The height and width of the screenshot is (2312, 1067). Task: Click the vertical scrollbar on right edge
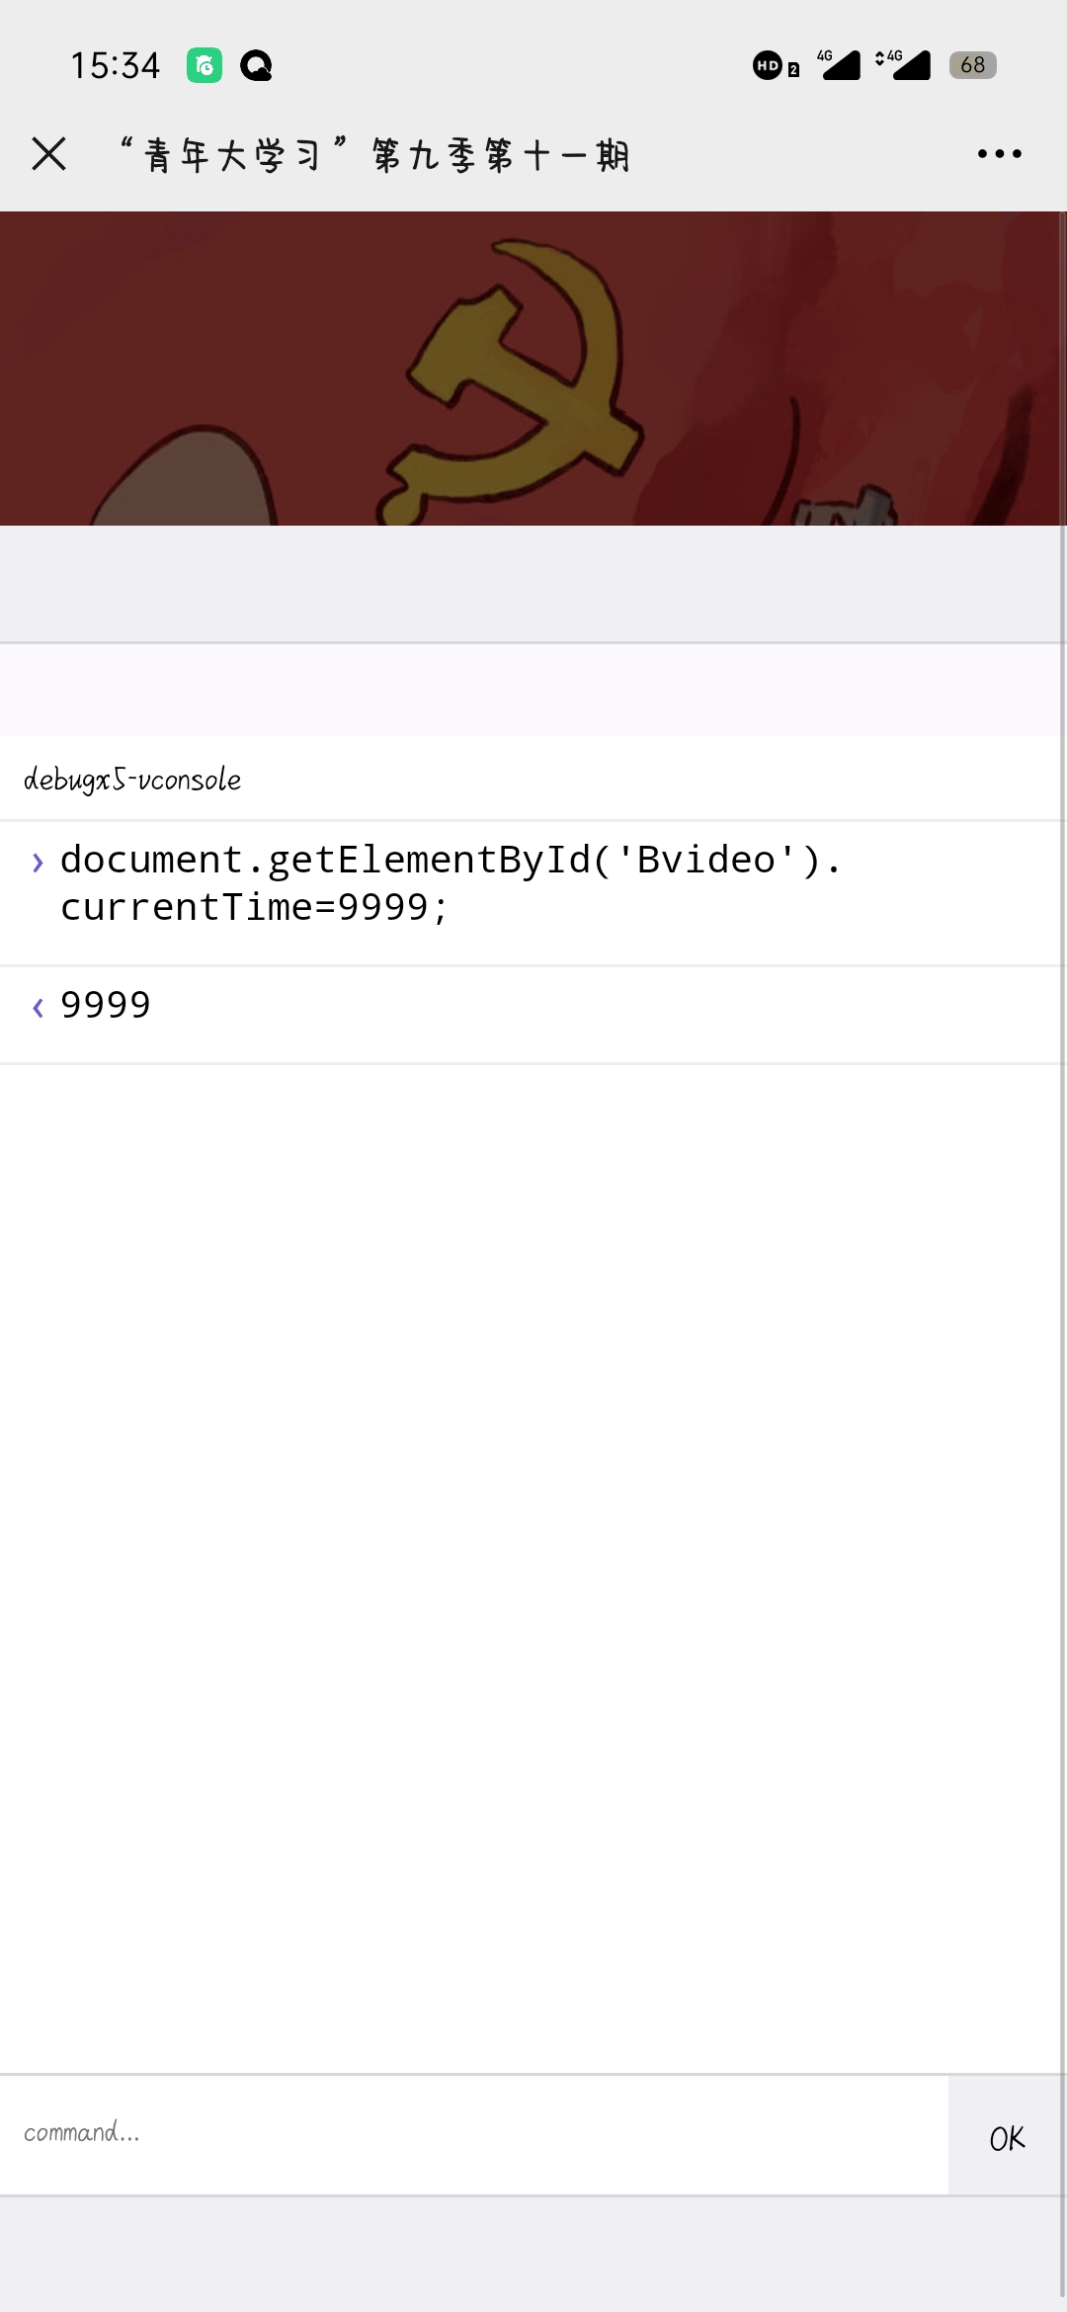point(1063,1186)
